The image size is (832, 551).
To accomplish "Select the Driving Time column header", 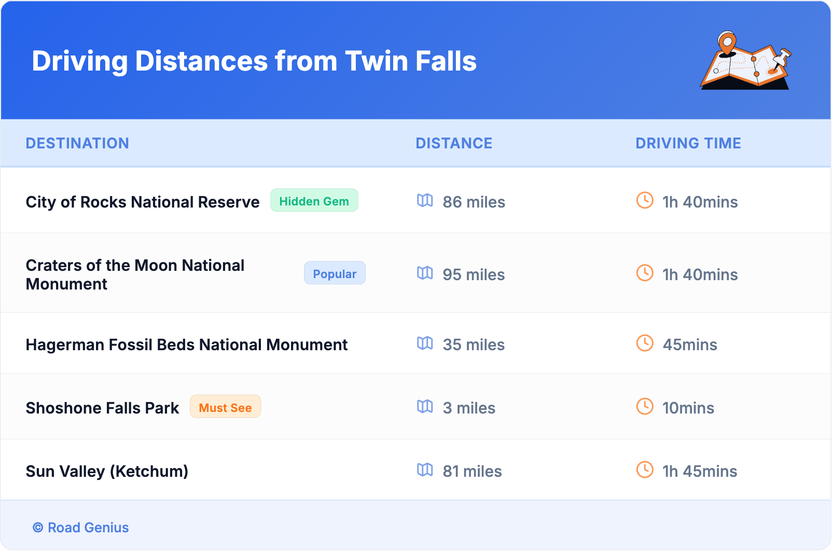I will pos(688,143).
